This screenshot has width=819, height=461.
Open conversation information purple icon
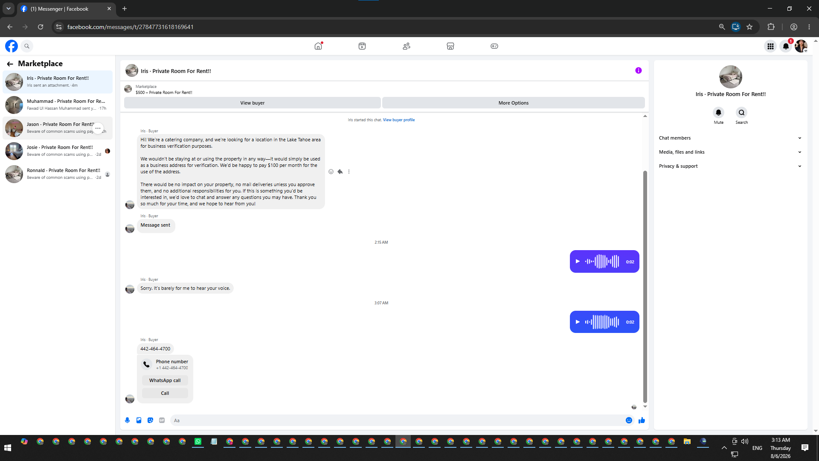coord(639,70)
